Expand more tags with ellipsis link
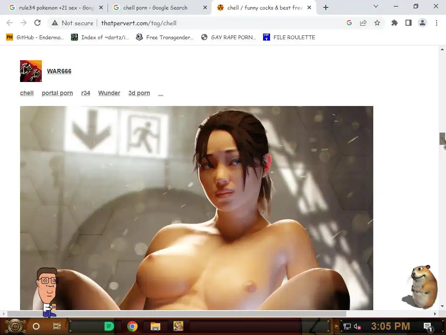Screen dimensions: 446x335 pyautogui.click(x=161, y=94)
